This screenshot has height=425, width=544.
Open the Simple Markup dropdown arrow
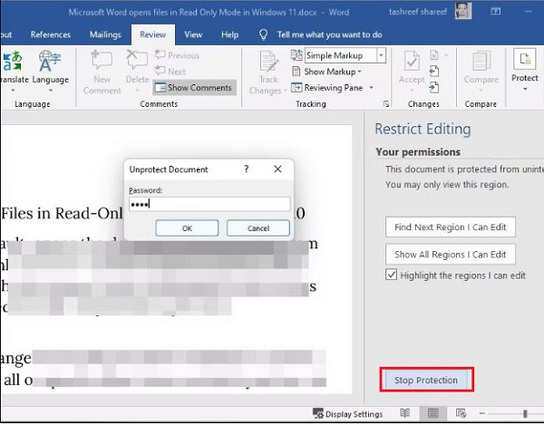(381, 55)
